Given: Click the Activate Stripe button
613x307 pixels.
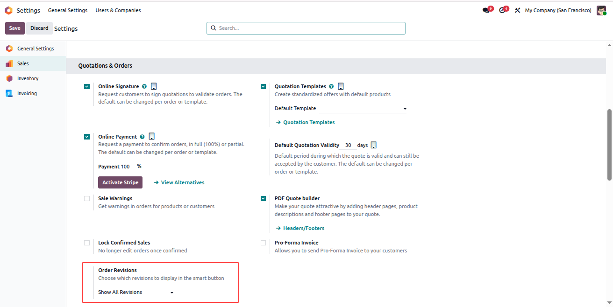Looking at the screenshot, I should 120,182.
